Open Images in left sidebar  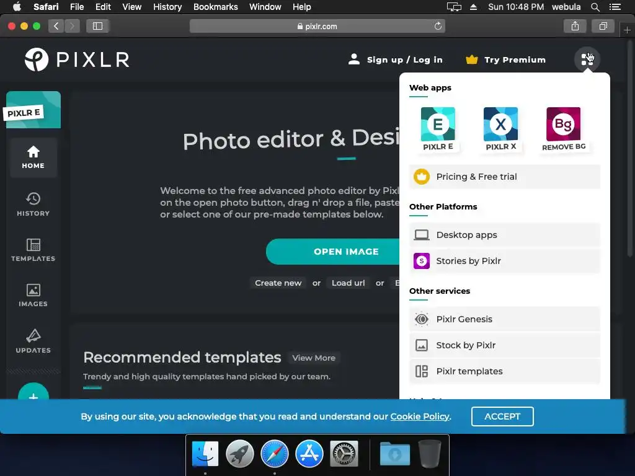pos(33,295)
